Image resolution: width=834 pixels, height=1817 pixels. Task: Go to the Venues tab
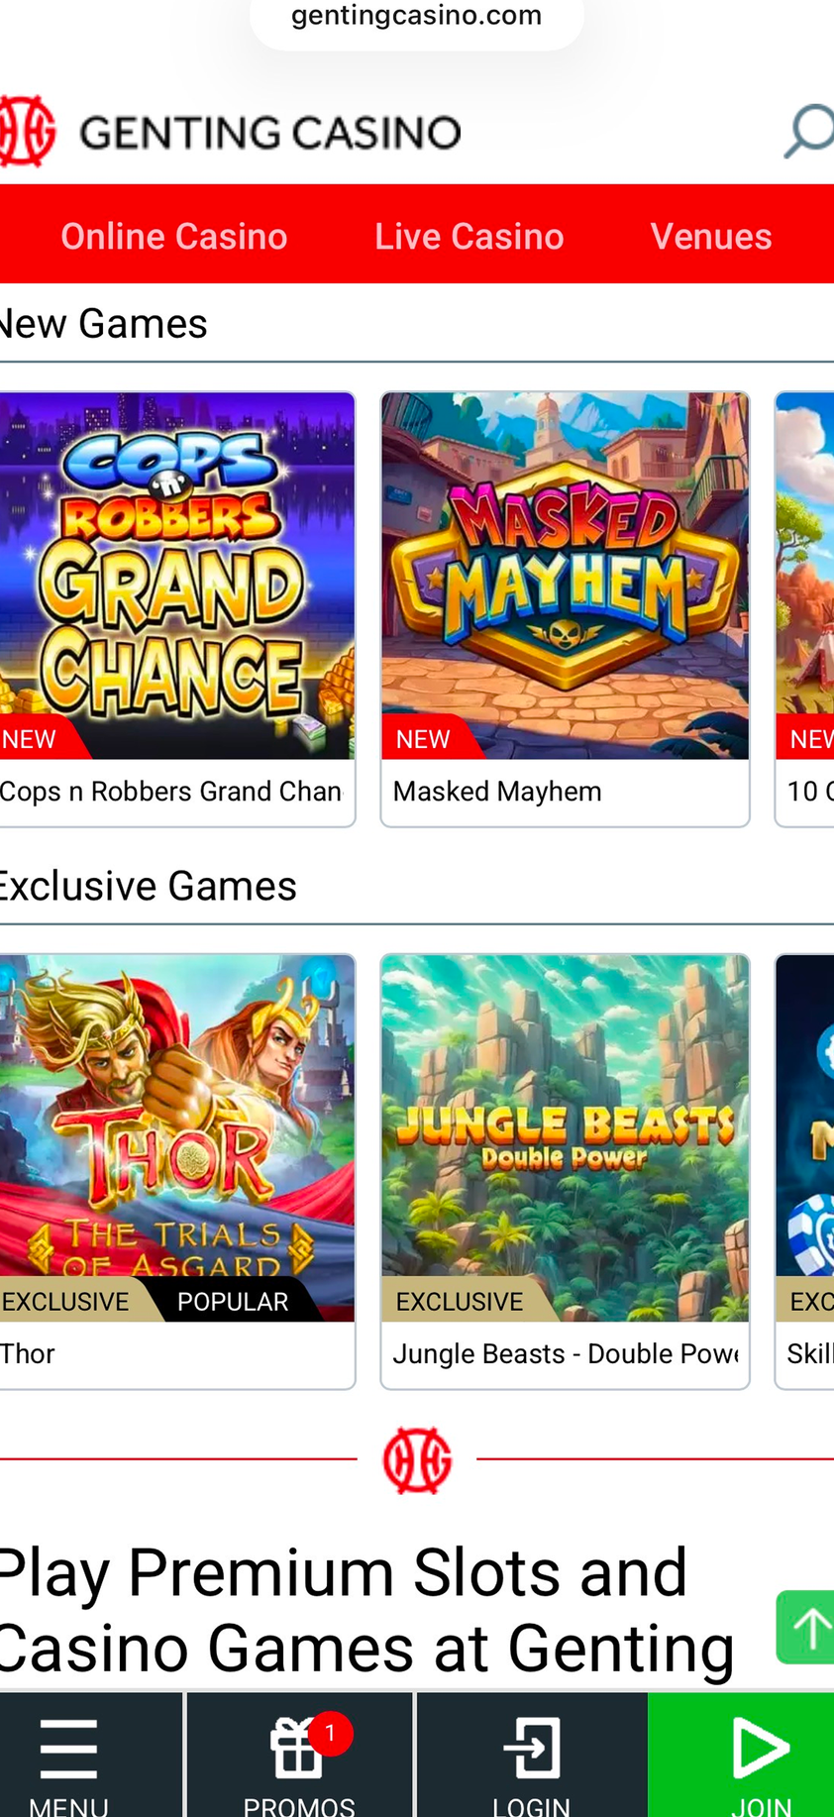click(x=711, y=236)
